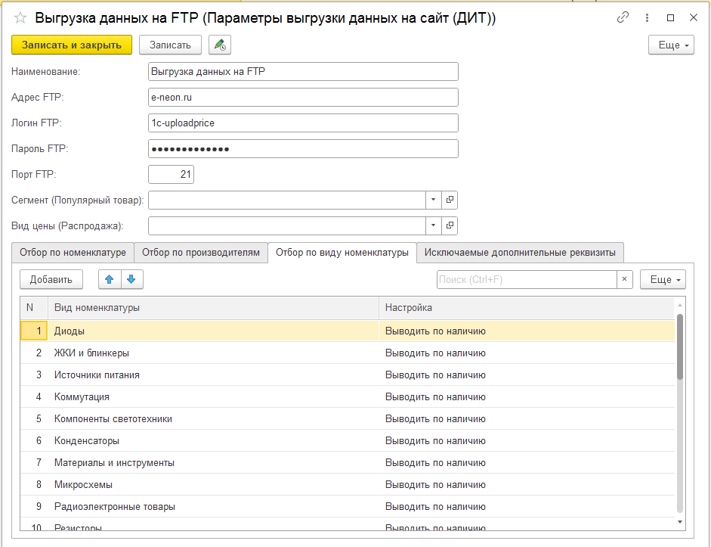Open the table Еще dropdown menu
Image resolution: width=711 pixels, height=547 pixels.
(x=662, y=279)
